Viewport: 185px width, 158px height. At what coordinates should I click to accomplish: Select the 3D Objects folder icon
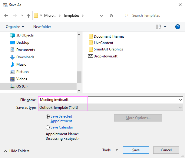click(12, 35)
